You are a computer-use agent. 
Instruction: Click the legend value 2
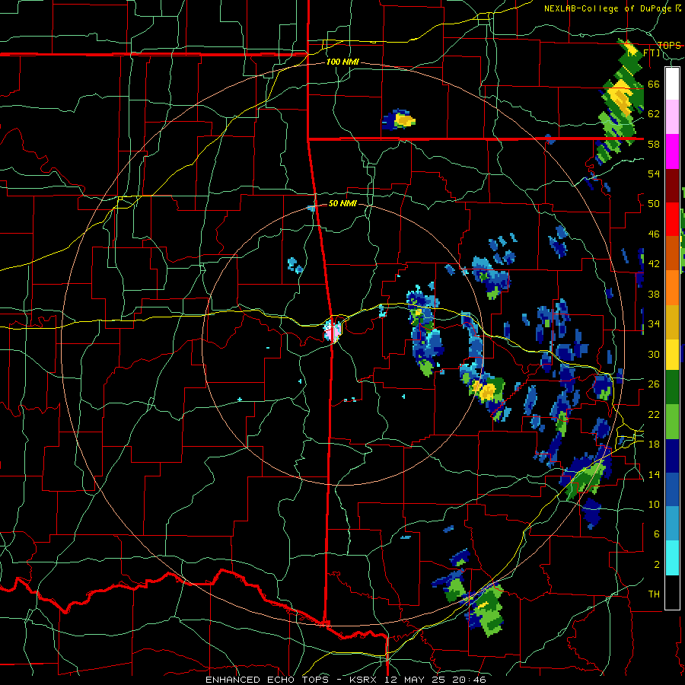[656, 565]
